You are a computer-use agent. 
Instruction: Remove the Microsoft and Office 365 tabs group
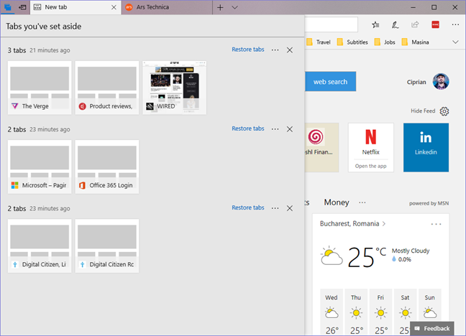290,129
